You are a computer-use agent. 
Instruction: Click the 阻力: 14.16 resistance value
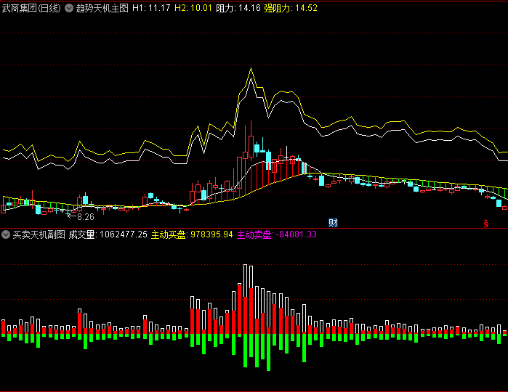coord(238,8)
